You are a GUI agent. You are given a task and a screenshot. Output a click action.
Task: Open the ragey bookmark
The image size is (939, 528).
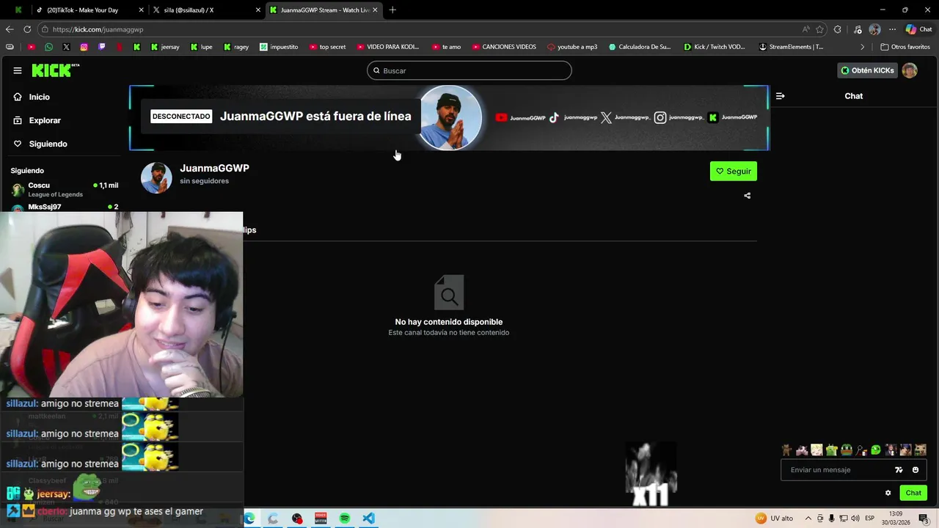point(235,47)
